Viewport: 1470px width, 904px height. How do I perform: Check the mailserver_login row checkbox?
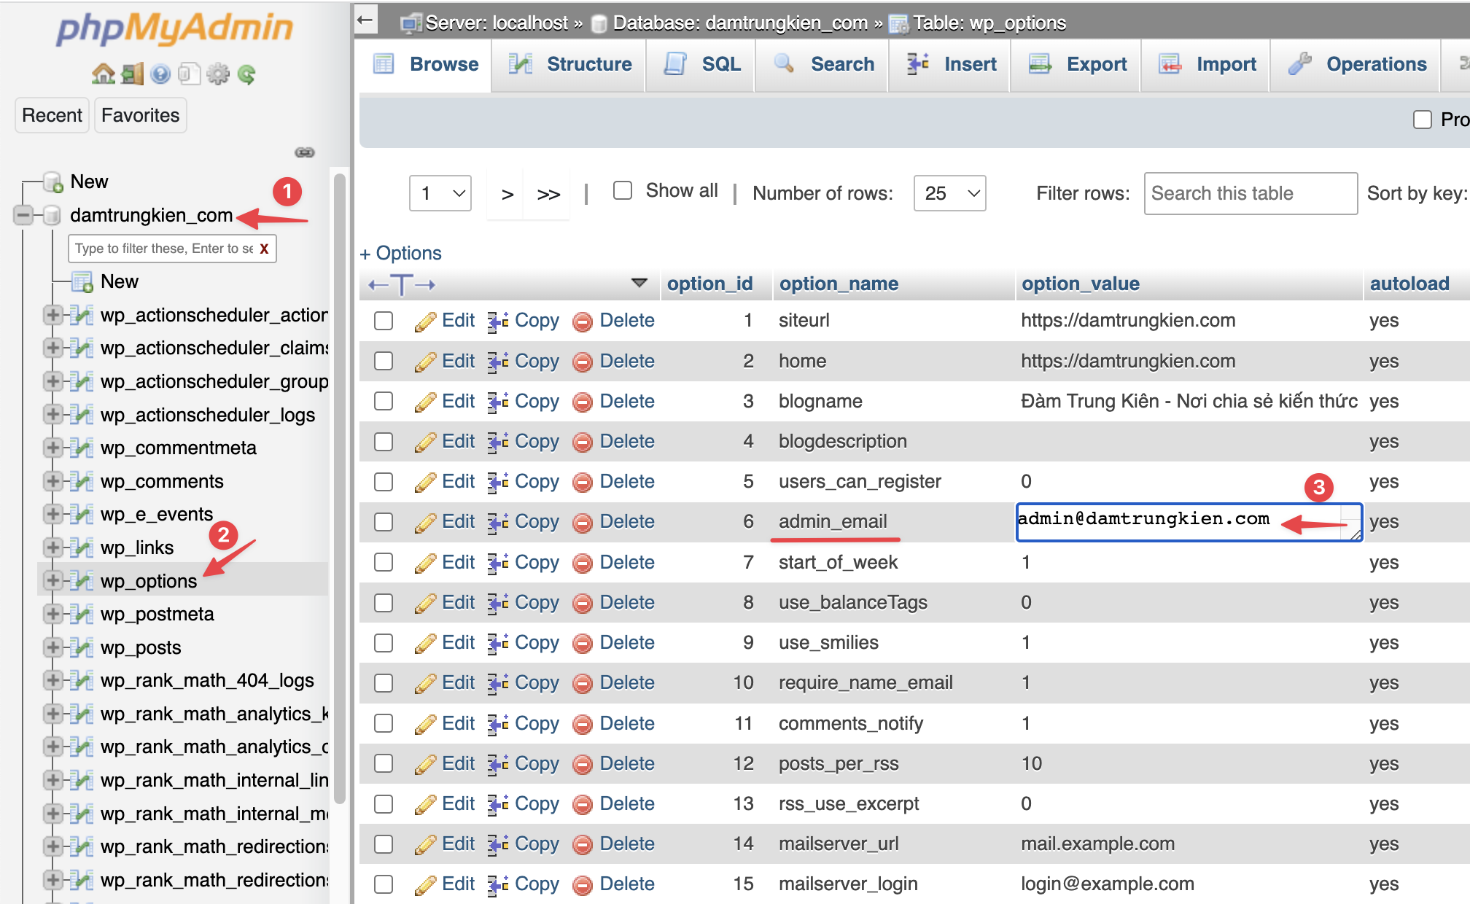[384, 884]
